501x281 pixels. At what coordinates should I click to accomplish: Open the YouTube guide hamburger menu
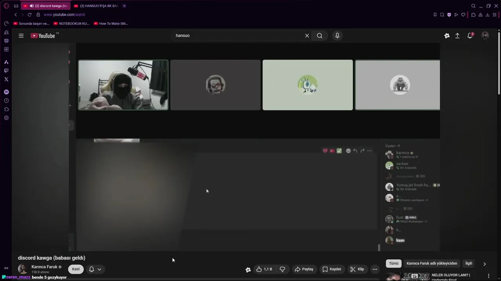(21, 36)
